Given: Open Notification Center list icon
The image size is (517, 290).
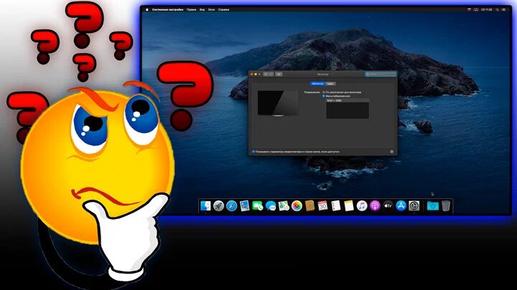Looking at the screenshot, I should click(504, 9).
